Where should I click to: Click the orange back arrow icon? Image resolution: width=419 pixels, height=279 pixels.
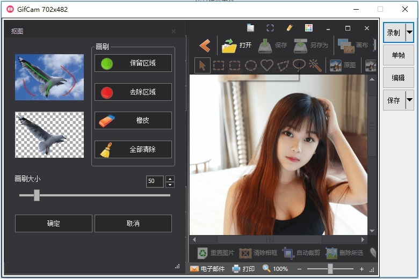204,46
